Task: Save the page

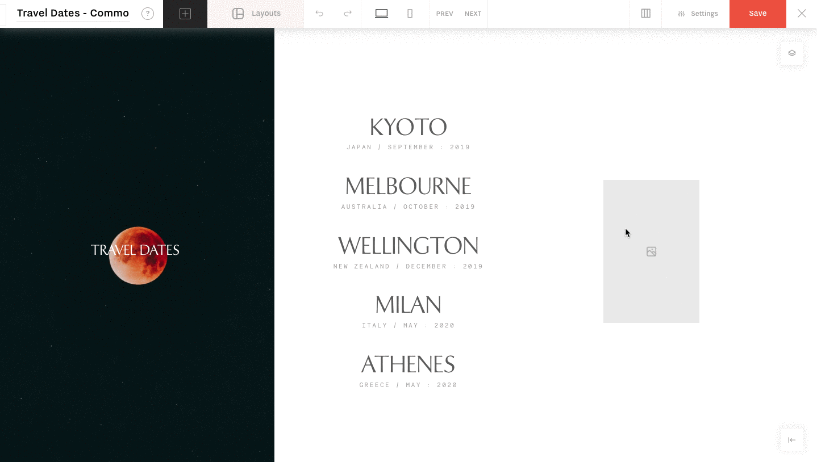Action: [758, 14]
